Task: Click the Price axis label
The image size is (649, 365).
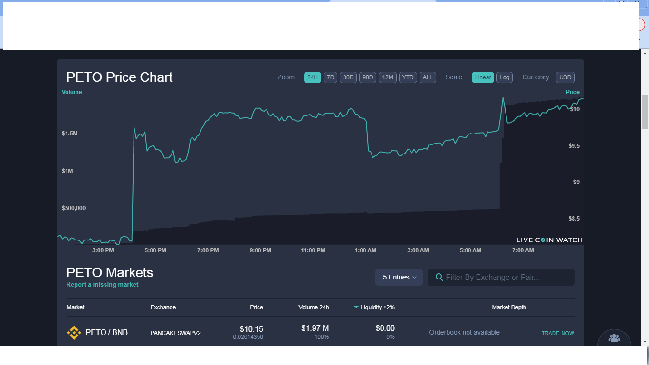Action: pos(573,92)
